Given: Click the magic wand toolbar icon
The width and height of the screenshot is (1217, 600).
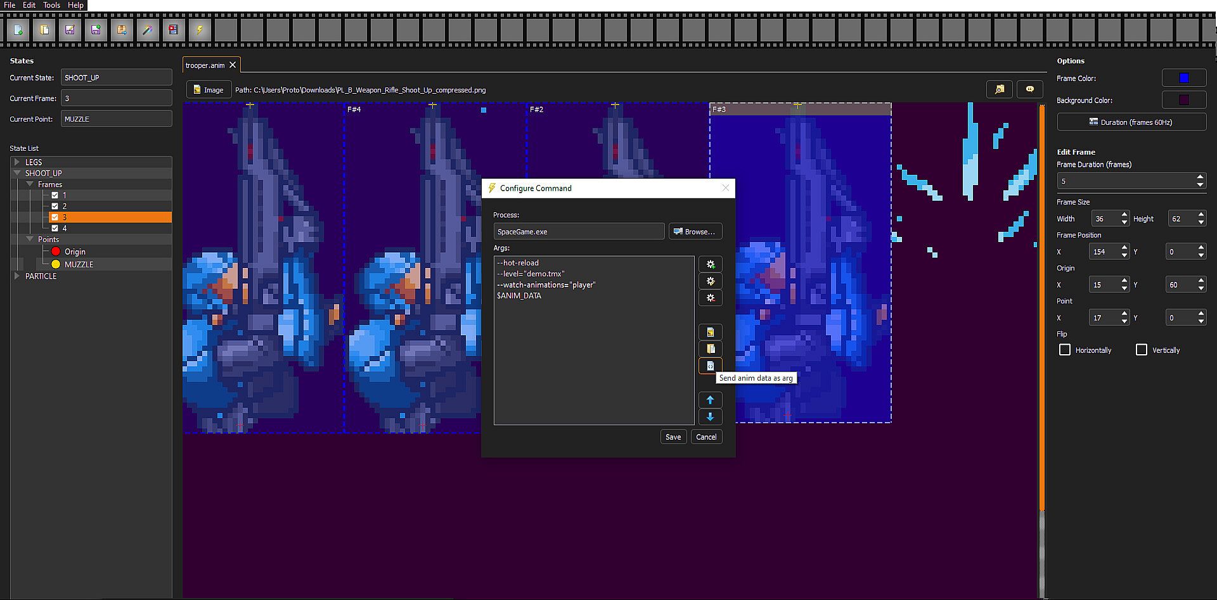Looking at the screenshot, I should [148, 30].
